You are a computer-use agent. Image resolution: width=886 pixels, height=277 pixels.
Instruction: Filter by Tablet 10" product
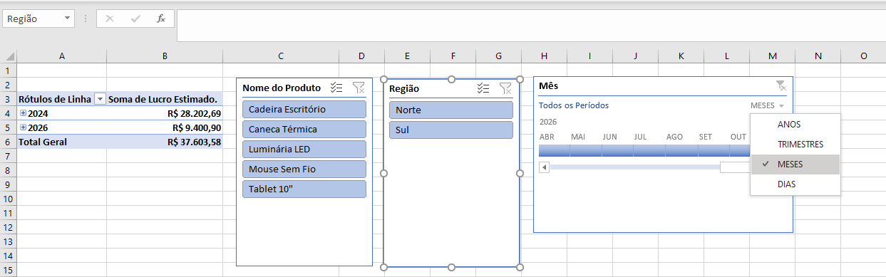304,189
